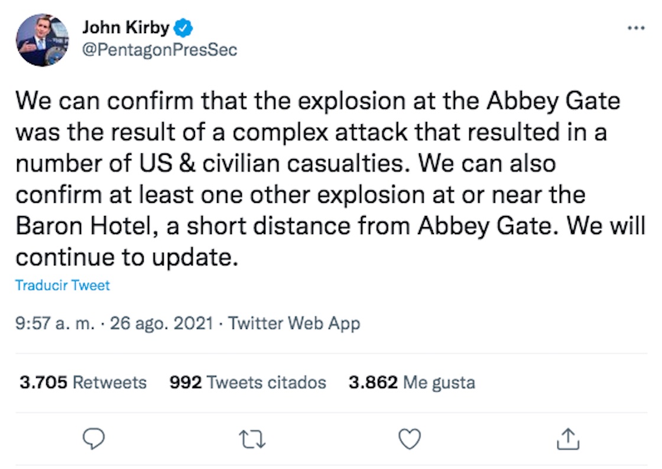Click the word Retweets in stats
Image resolution: width=662 pixels, height=469 pixels.
[109, 383]
